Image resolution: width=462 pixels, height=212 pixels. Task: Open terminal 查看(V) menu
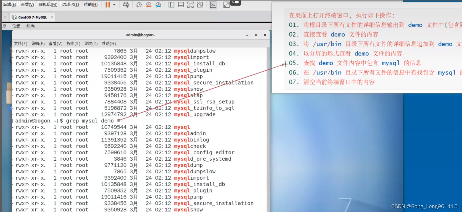tap(56, 44)
